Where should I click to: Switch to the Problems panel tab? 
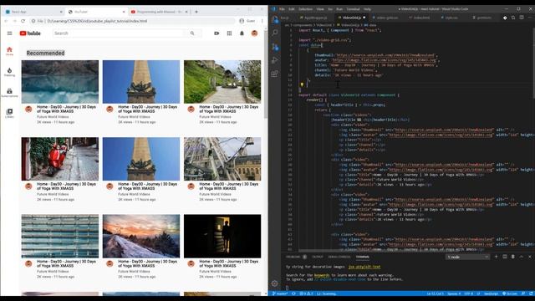(296, 257)
